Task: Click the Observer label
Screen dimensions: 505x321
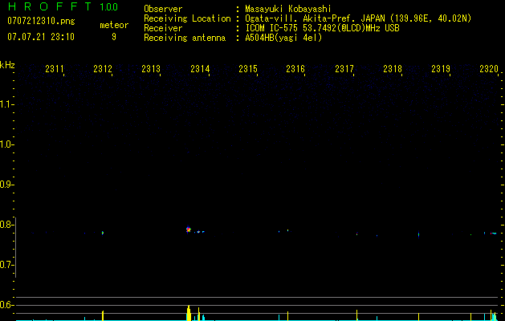Action: (x=163, y=9)
